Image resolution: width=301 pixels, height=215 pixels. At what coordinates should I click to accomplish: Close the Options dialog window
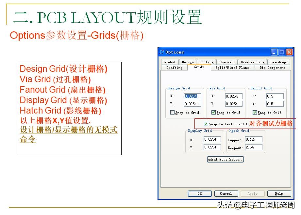(289, 52)
